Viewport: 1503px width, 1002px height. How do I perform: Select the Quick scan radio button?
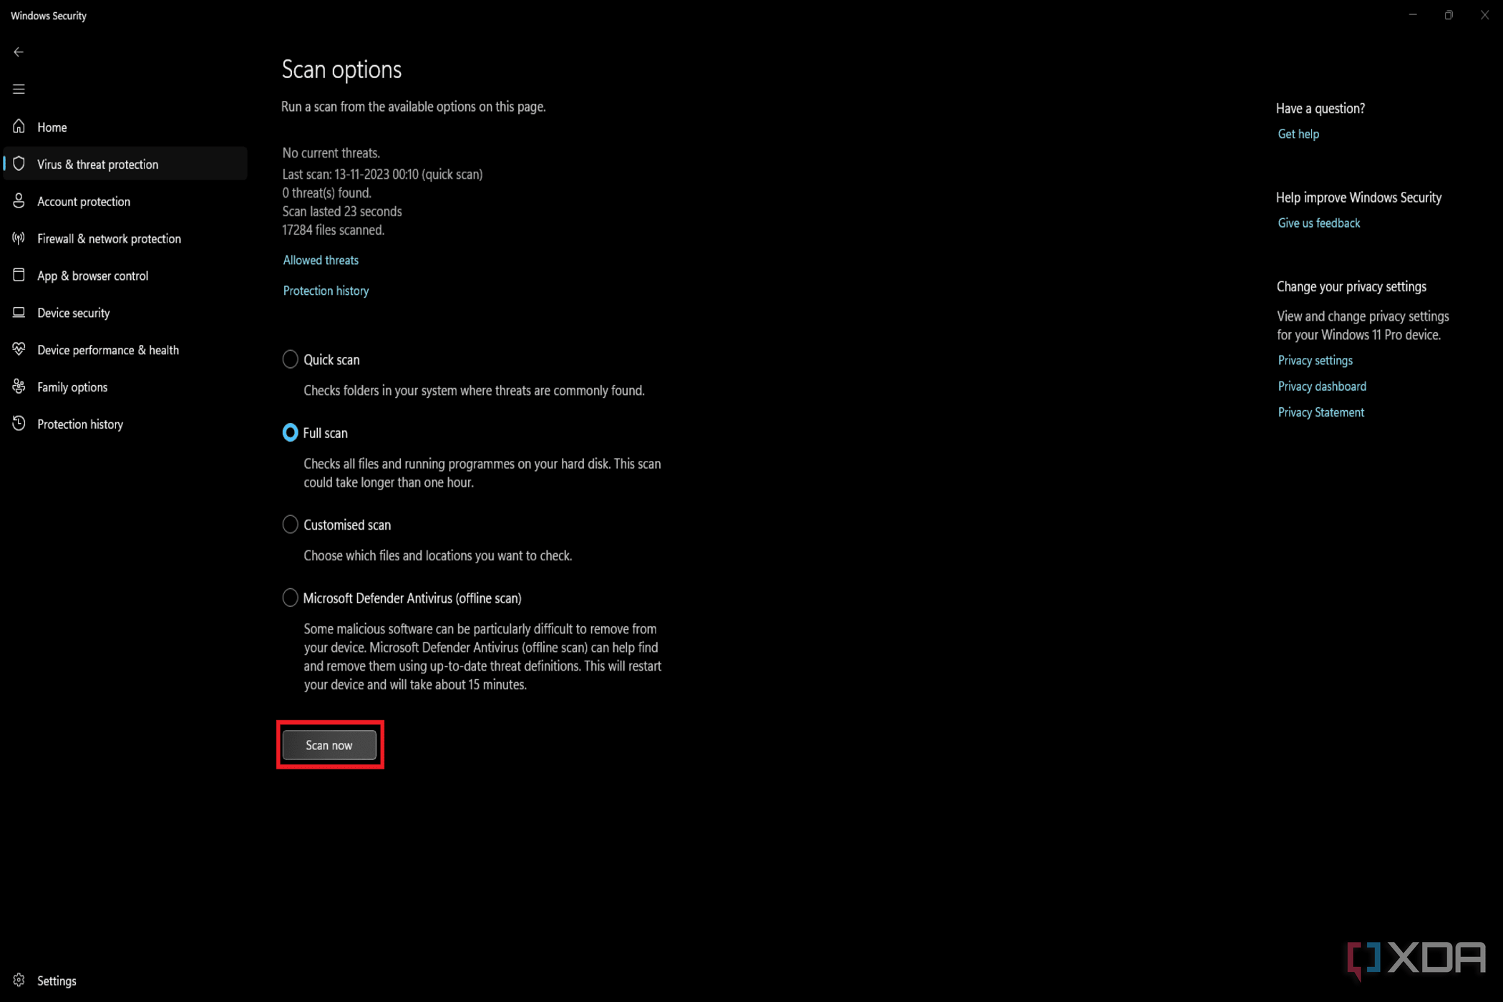point(288,359)
